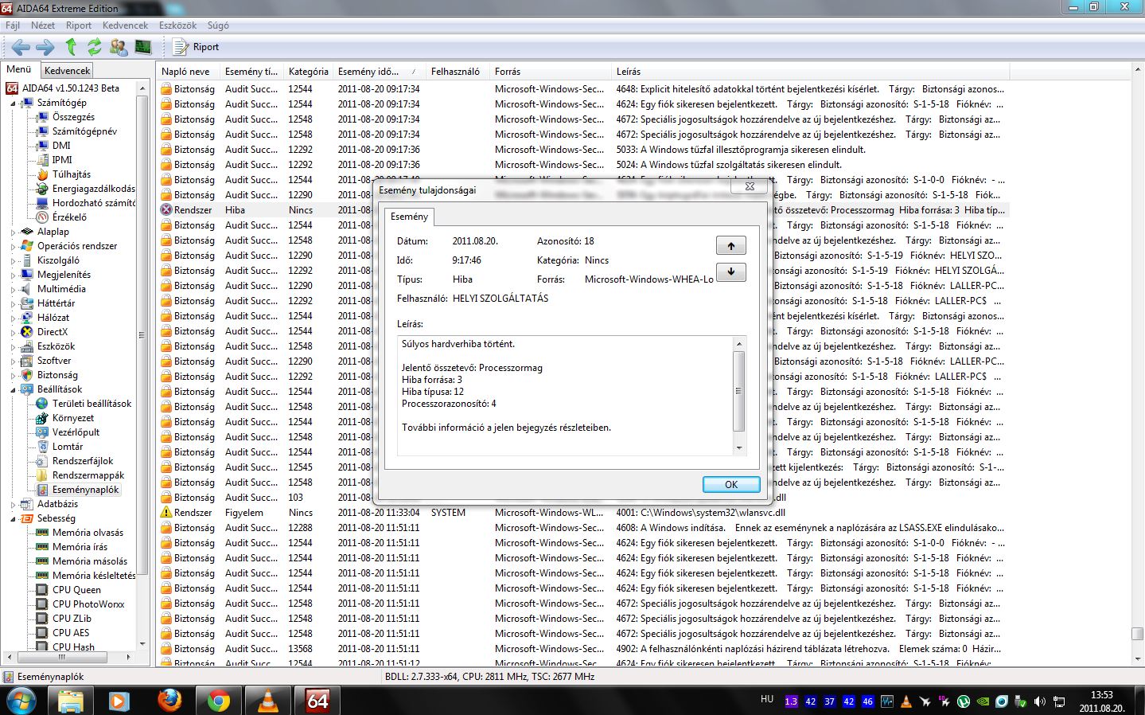Open the Riport wizard from the toolbar

coord(197,47)
